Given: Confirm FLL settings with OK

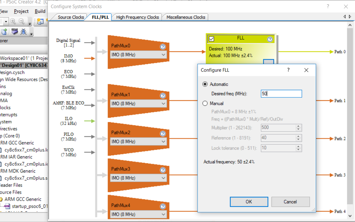Looking at the screenshot, I should pyautogui.click(x=249, y=202).
